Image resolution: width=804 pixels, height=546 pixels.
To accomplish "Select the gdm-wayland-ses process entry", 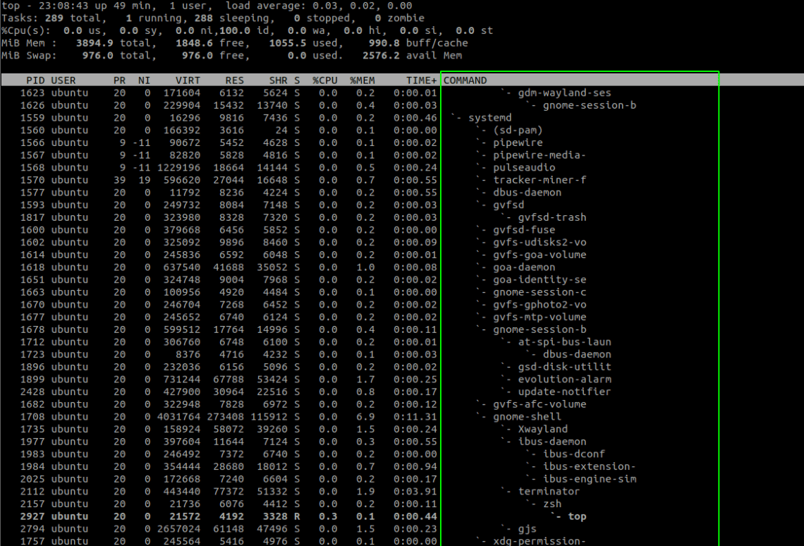I will (x=564, y=93).
